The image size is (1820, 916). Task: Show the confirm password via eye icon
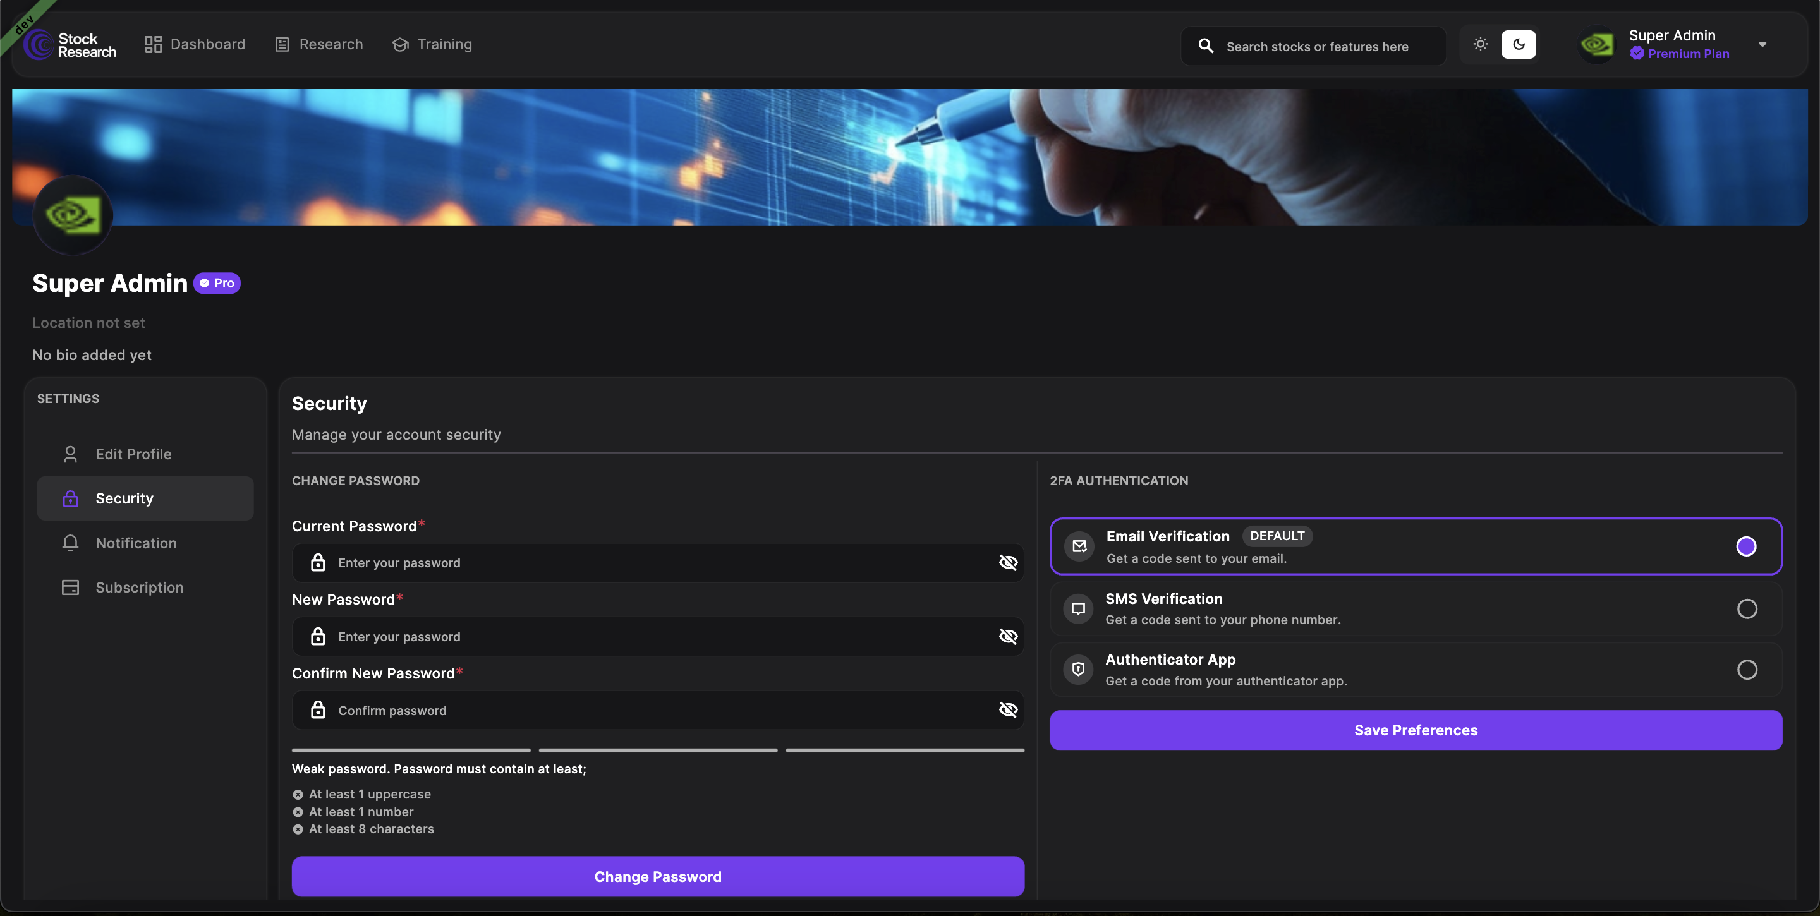click(x=1007, y=710)
